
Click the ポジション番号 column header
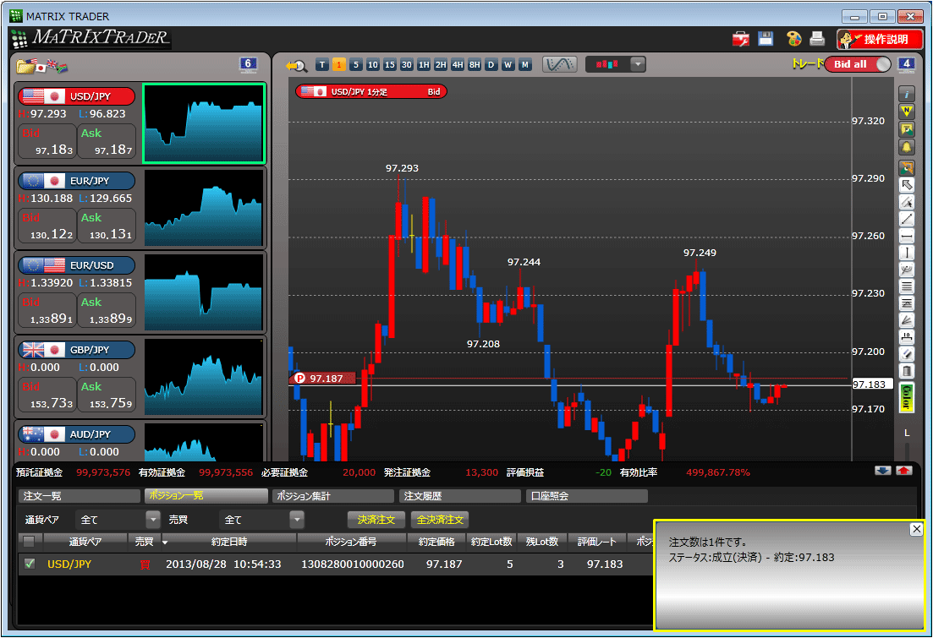351,542
